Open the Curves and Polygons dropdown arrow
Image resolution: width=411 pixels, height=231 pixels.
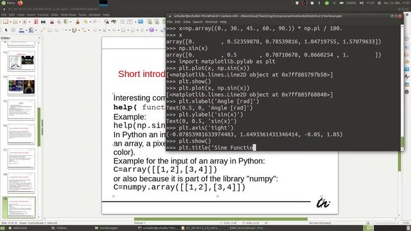coord(79,30)
